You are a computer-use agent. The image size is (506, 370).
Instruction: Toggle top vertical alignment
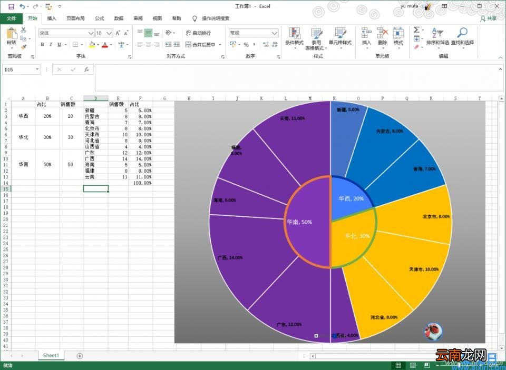pos(140,33)
